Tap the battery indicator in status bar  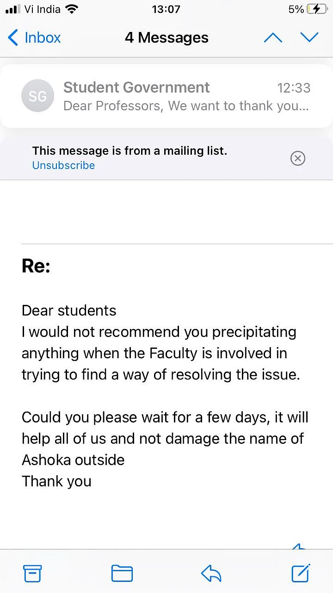coord(316,9)
